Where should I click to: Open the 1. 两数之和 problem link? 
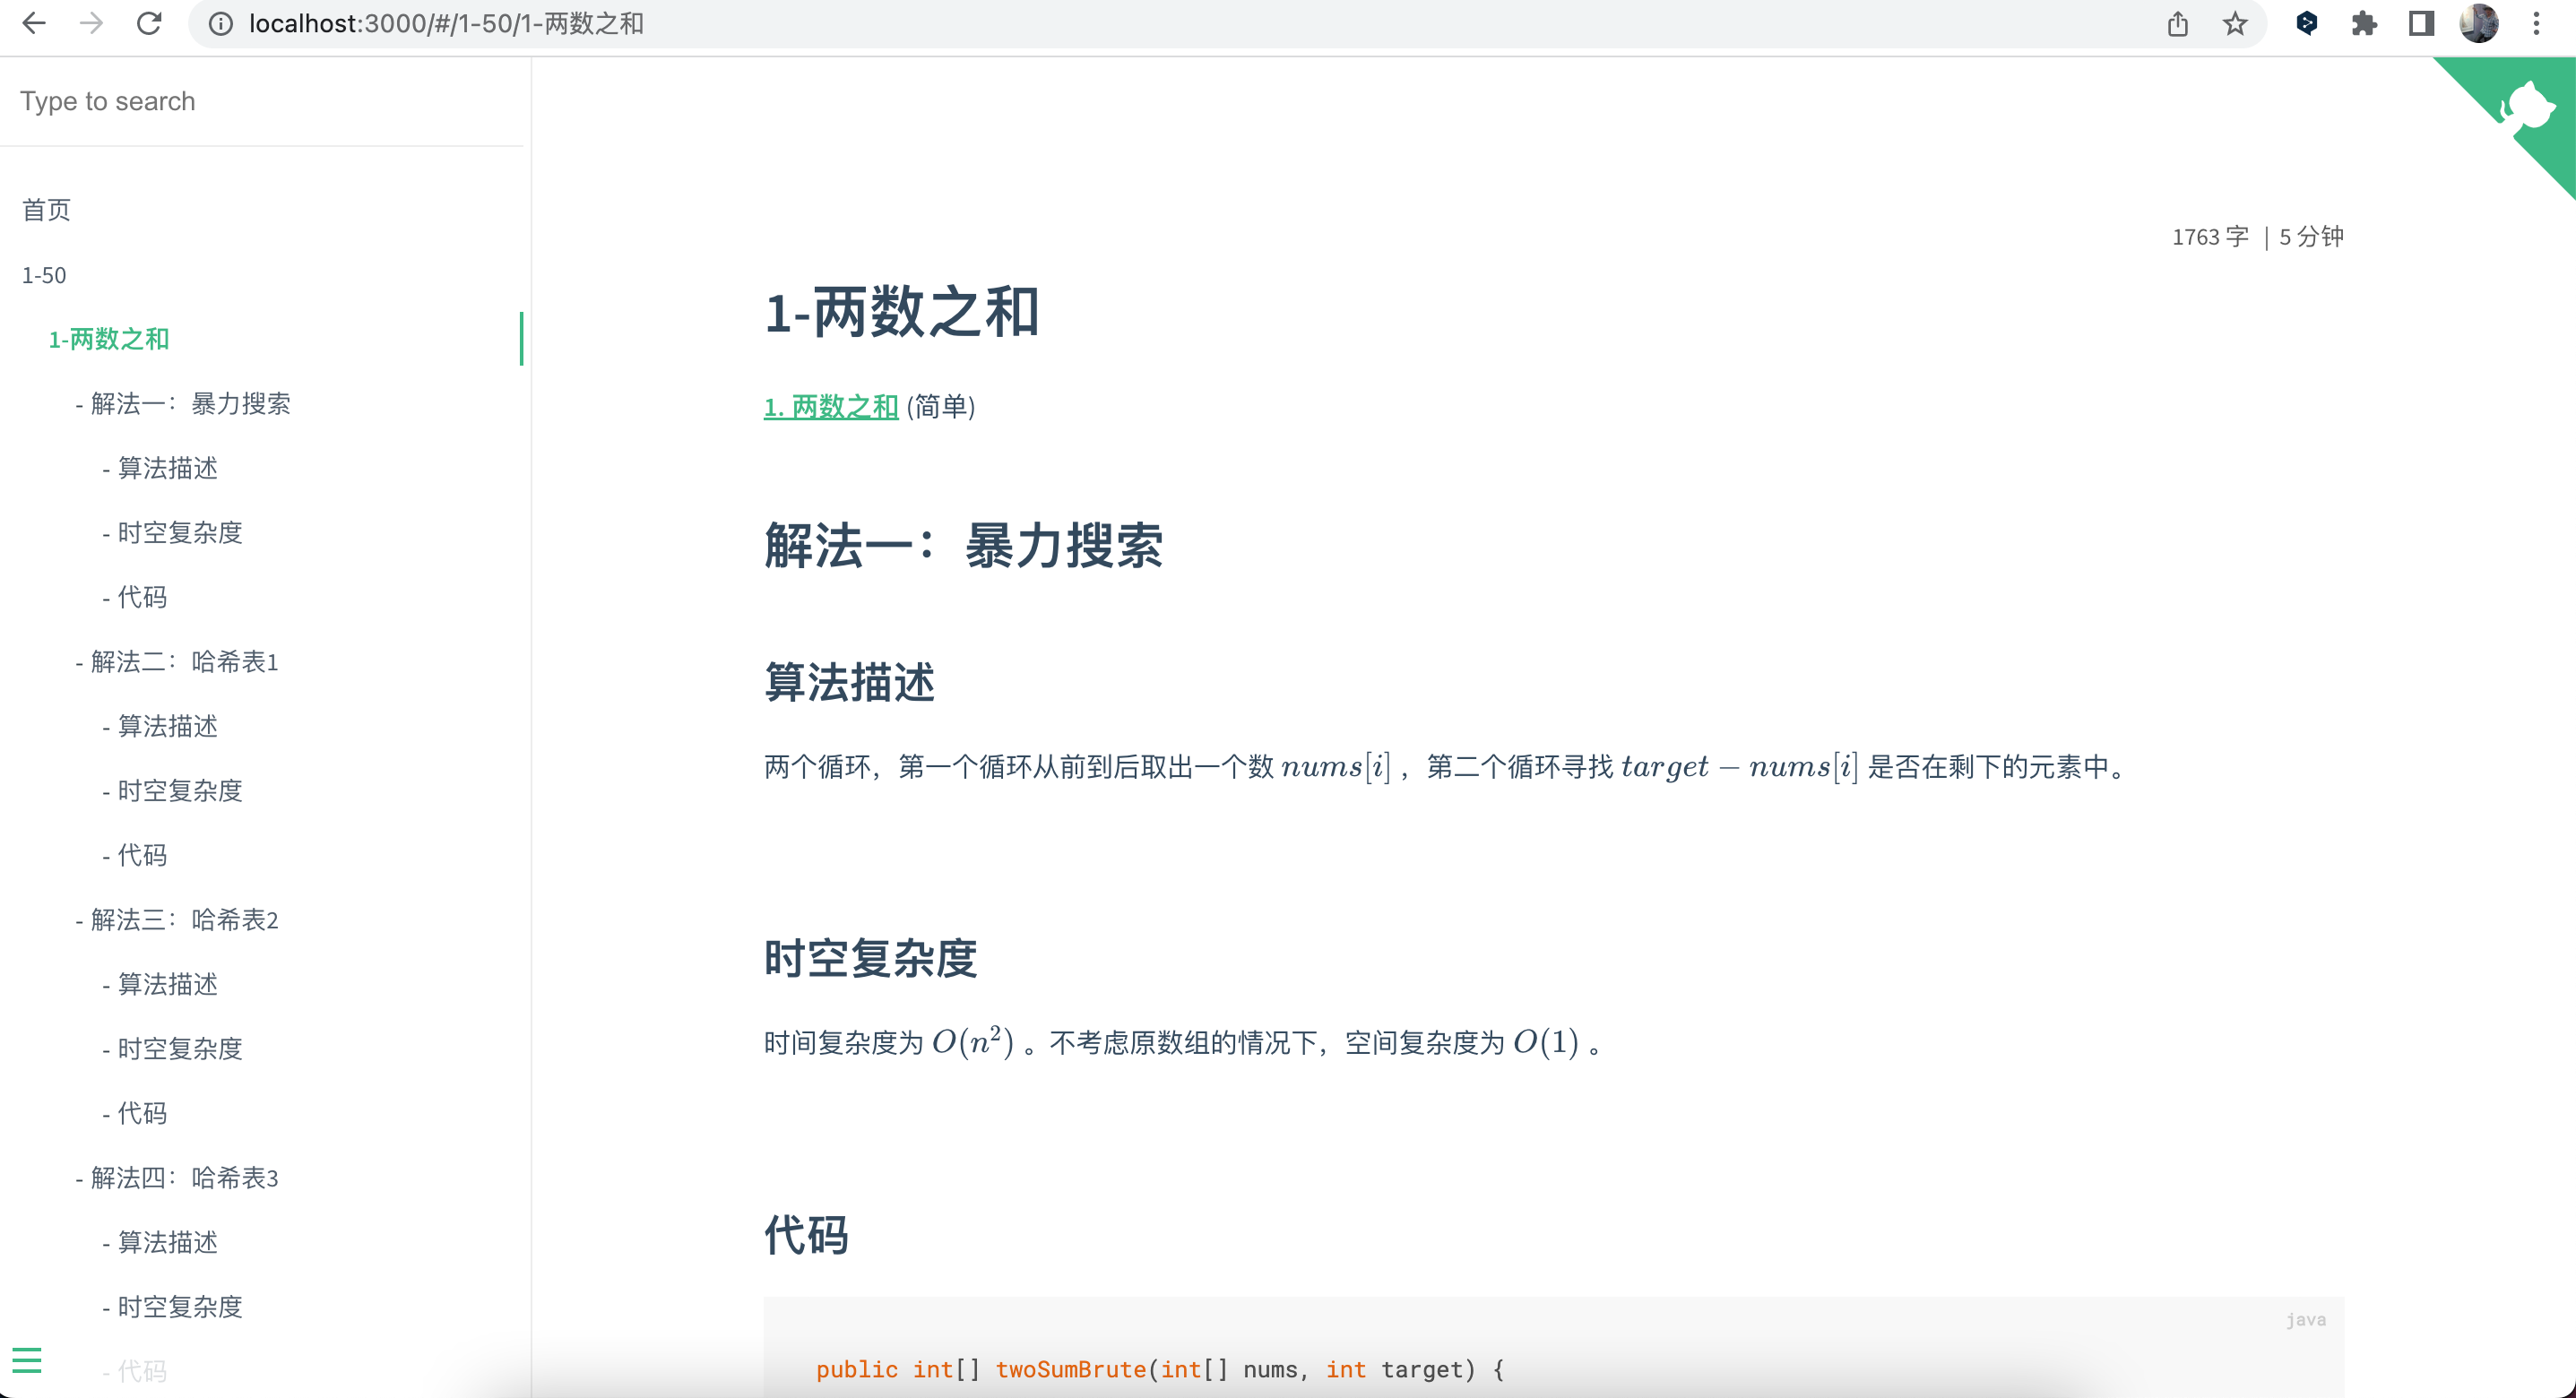pos(831,407)
